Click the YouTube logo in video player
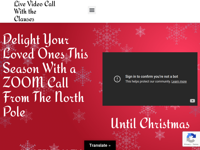 click(192, 101)
